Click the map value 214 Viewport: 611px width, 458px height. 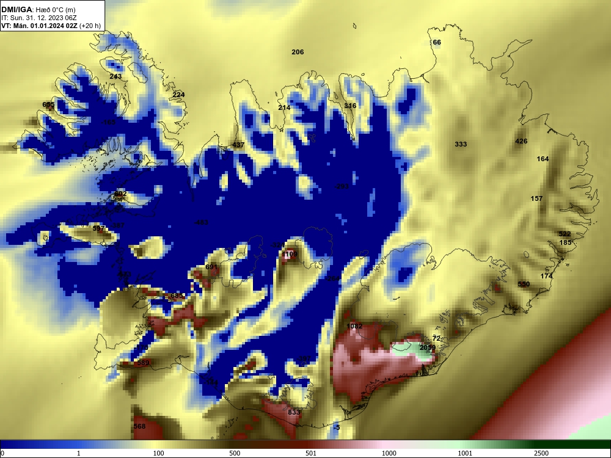pos(284,107)
